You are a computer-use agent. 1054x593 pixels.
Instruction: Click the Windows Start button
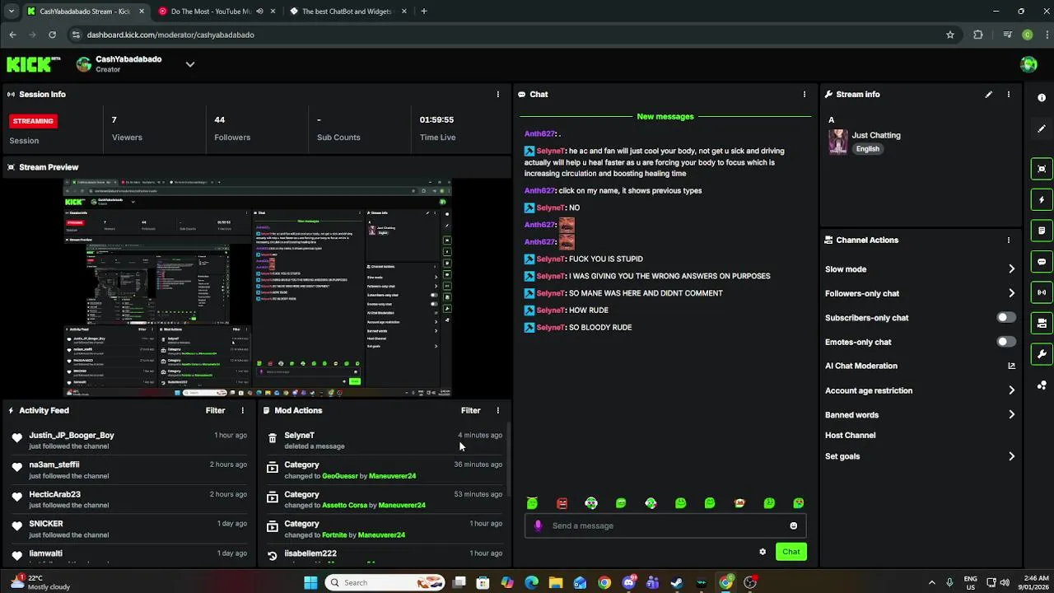(x=310, y=582)
